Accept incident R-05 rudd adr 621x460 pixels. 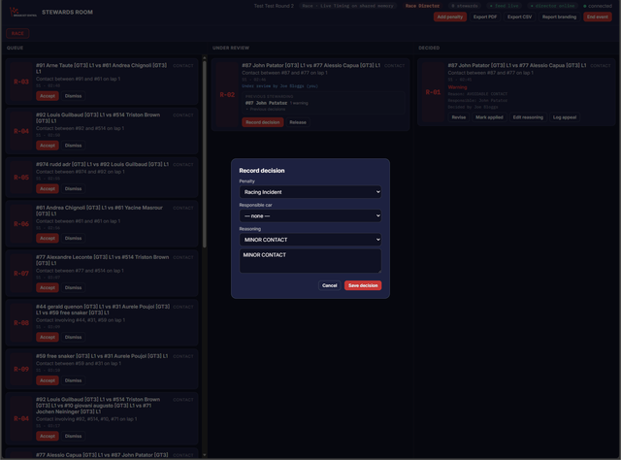(x=48, y=188)
